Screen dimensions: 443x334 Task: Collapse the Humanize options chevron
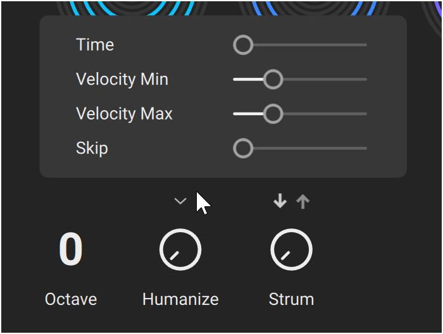click(180, 202)
